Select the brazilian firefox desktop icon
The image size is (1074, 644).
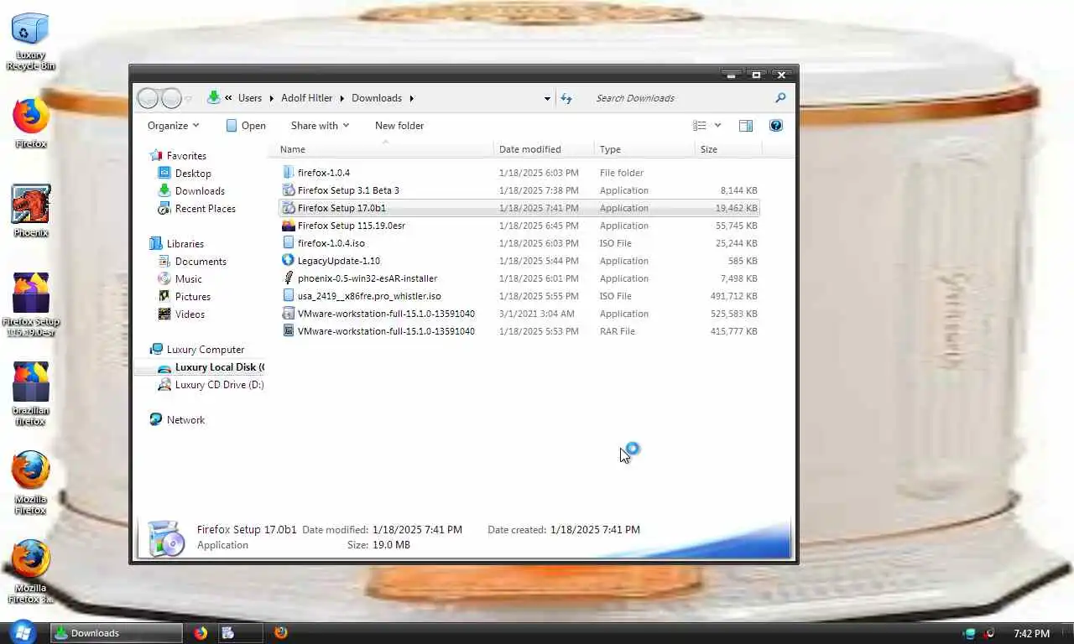click(30, 393)
